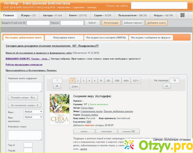193x153 pixels.
Task: Switch to Последние сообщения на форуме tab
Action: [151, 38]
